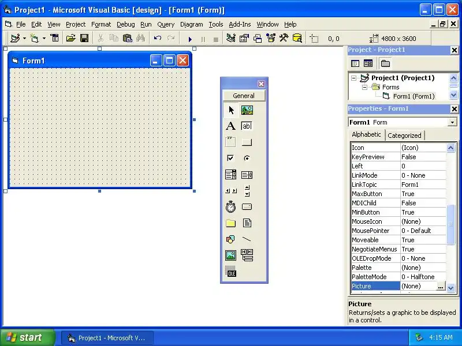Screen dimensions: 462x346
Task: Select the FileListBox tool in toolbox
Action: pyautogui.click(x=247, y=223)
